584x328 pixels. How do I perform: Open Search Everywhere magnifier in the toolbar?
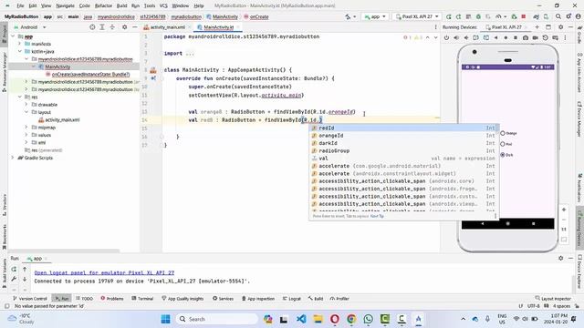[558, 16]
